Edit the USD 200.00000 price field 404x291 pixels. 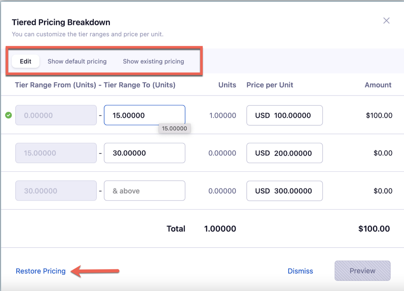coord(284,153)
